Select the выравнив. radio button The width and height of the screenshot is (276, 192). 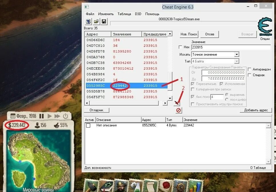click(x=227, y=95)
